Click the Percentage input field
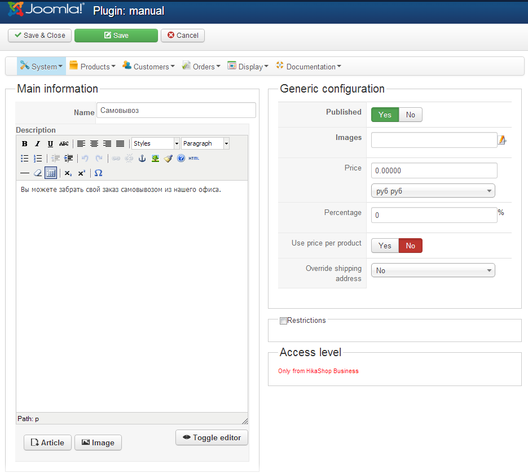 (434, 215)
